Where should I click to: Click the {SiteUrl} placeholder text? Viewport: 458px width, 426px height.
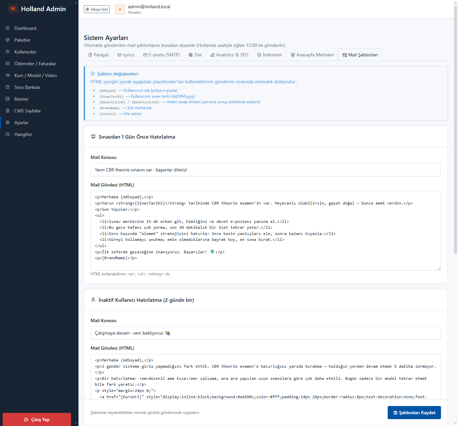108,114
